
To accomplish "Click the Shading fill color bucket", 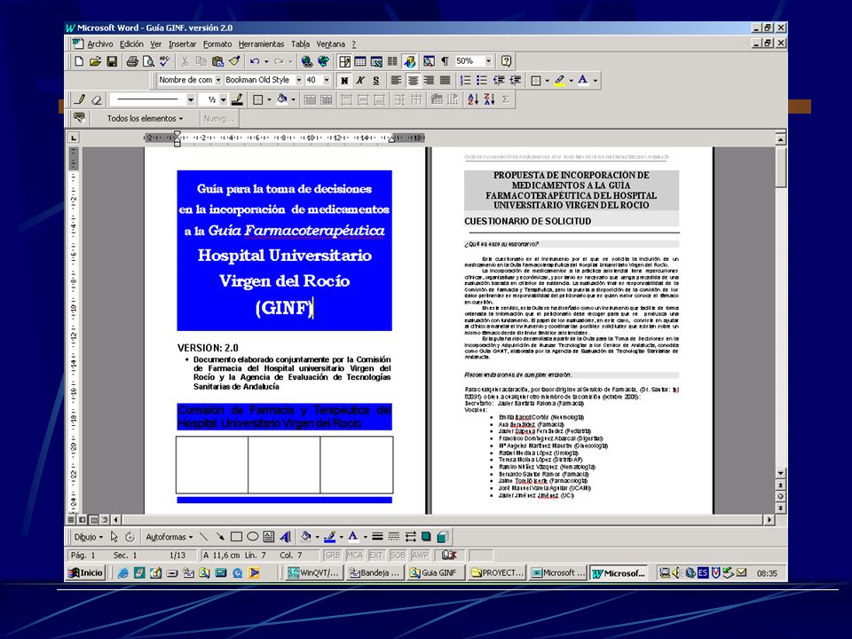I will click(281, 99).
